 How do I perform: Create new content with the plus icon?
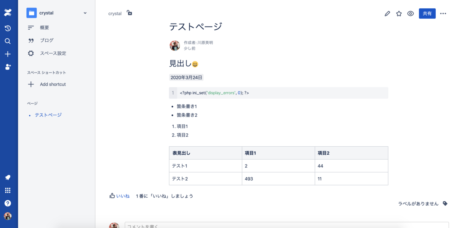pos(8,54)
